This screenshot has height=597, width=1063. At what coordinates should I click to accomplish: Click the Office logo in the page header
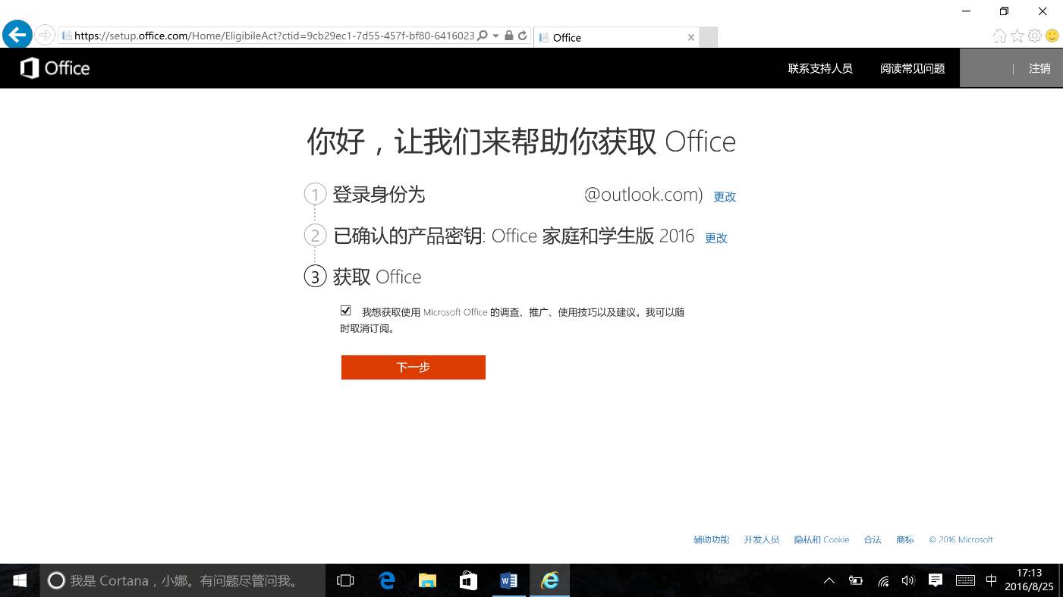tap(54, 67)
